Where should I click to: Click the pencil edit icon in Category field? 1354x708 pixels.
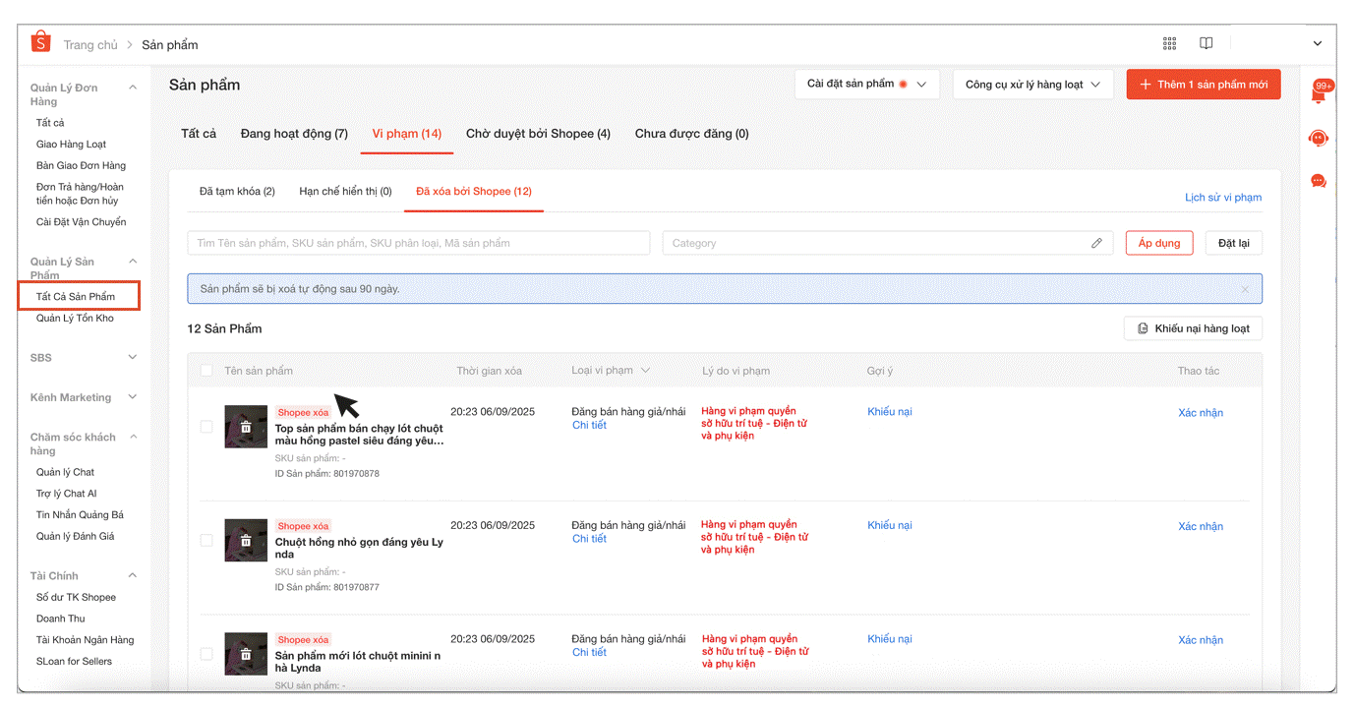coord(1096,243)
